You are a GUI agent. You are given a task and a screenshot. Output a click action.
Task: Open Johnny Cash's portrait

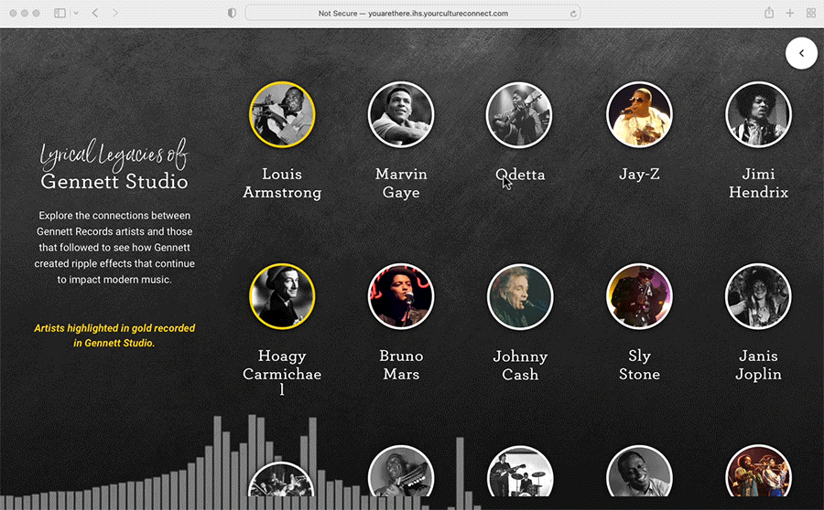520,296
